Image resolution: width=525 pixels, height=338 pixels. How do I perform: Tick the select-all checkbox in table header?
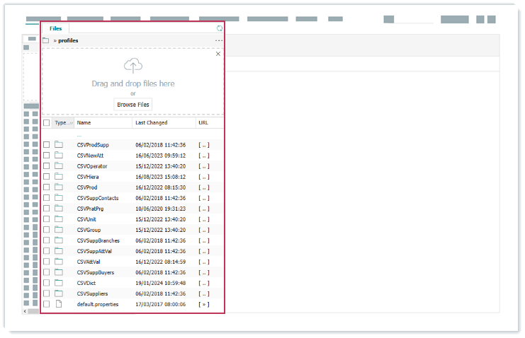pos(47,123)
